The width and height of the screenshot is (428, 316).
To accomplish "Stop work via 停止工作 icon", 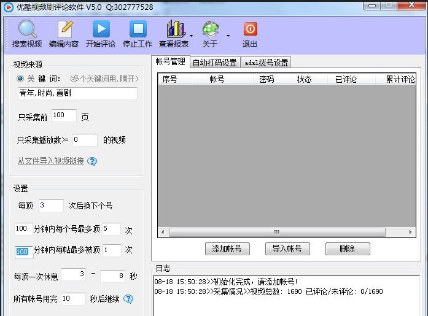I will click(x=138, y=29).
